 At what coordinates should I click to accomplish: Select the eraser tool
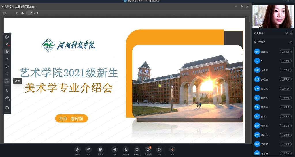coord(7,98)
